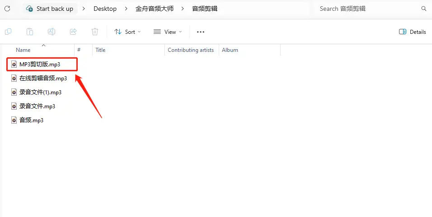This screenshot has height=217, width=432.
Task: Expand chevron after Desktop breadcrumb
Action: point(126,9)
